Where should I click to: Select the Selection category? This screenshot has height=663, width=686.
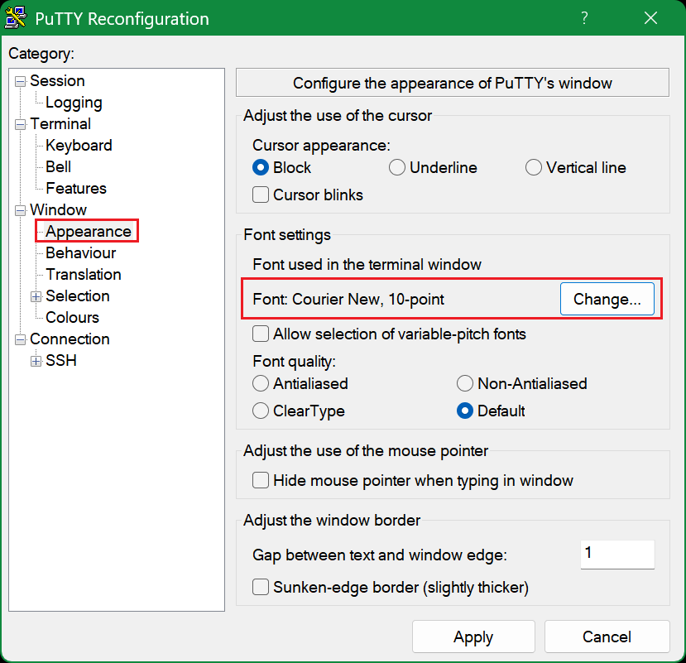click(78, 295)
